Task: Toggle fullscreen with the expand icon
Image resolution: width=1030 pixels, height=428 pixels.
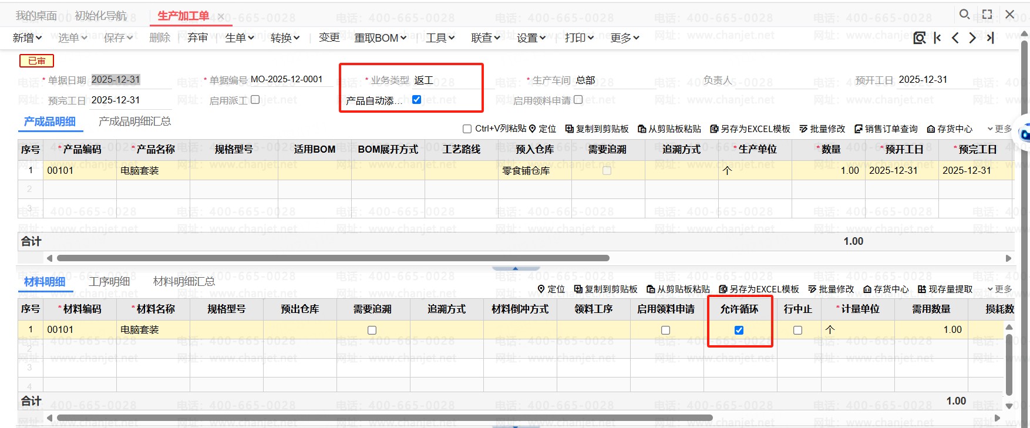Action: (987, 14)
